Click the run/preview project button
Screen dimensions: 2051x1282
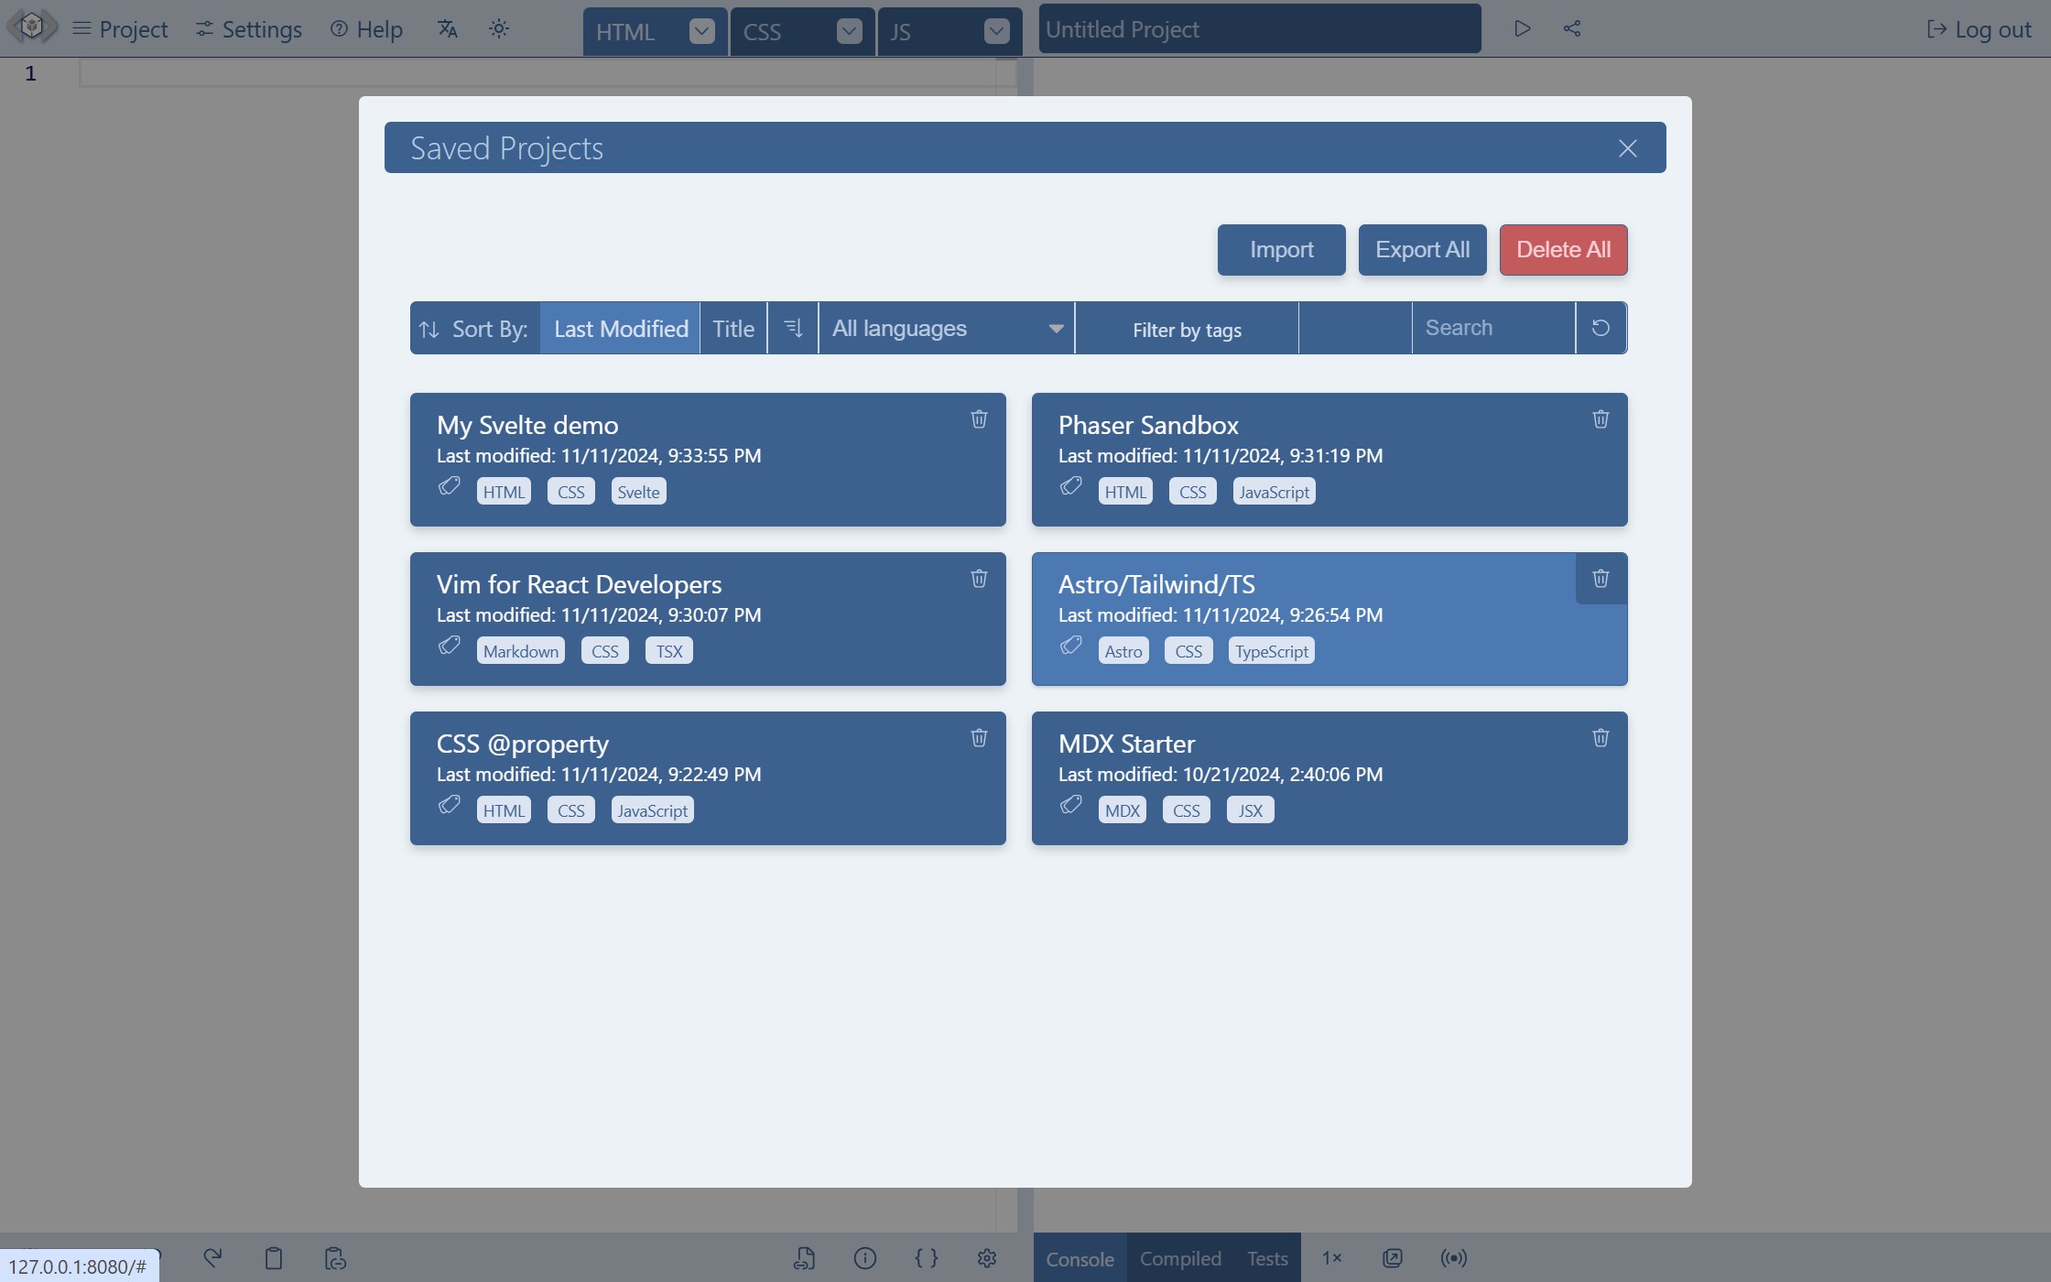[1521, 28]
